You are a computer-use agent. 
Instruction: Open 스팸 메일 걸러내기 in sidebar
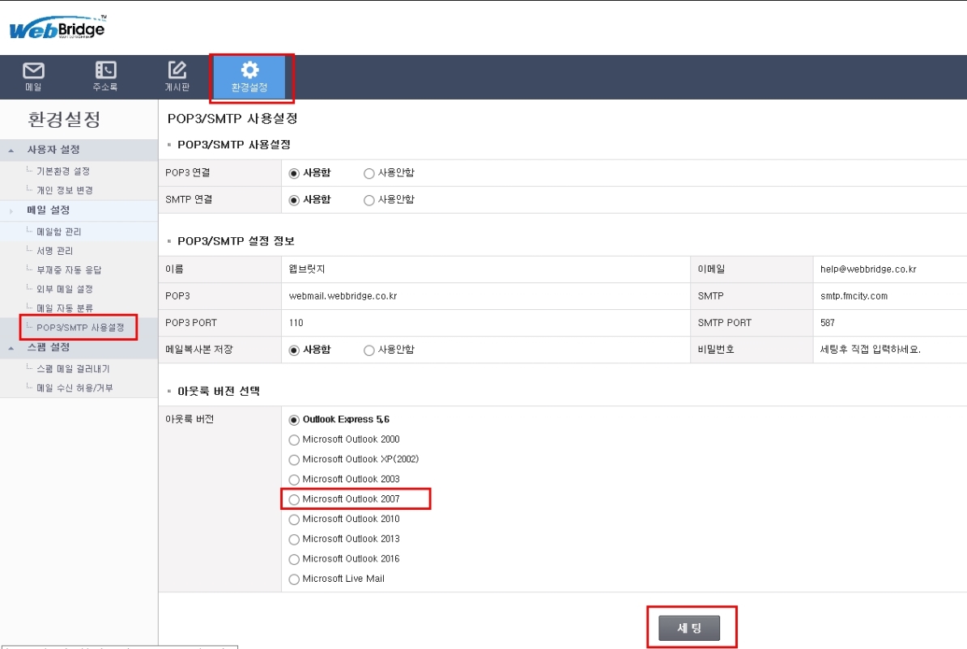point(73,368)
